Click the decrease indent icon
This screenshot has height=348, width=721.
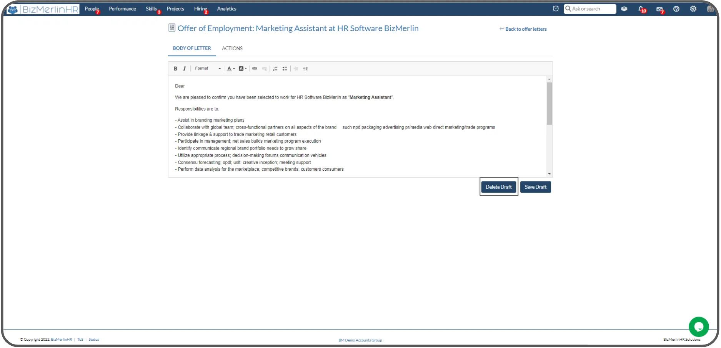tap(296, 69)
